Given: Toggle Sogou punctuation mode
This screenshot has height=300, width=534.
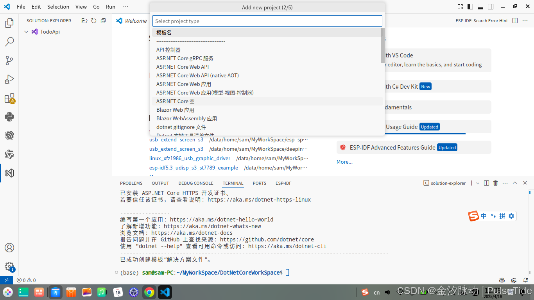Looking at the screenshot, I should coord(493,216).
